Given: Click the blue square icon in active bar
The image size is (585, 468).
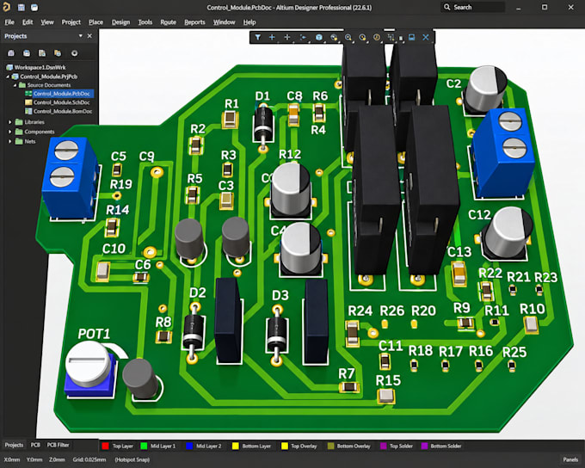Looking at the screenshot, I should [411, 37].
